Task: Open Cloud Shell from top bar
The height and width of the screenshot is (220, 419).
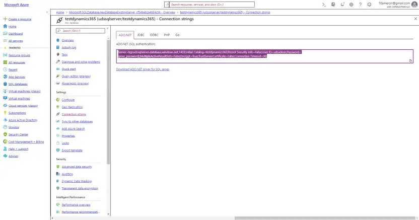Action: click(x=324, y=5)
